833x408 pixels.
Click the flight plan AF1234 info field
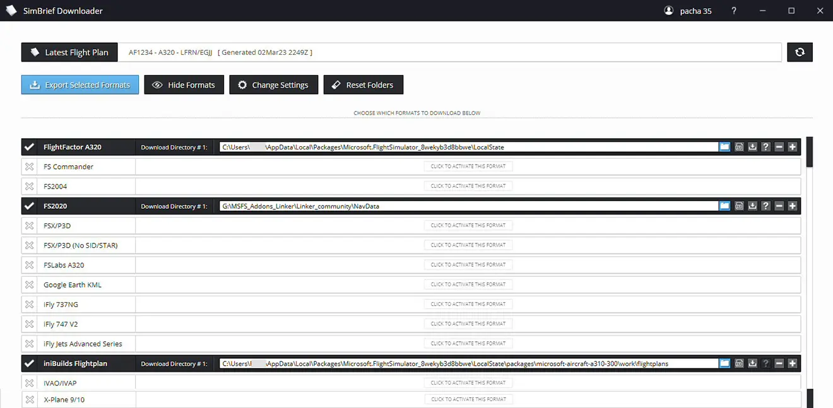[x=451, y=52]
